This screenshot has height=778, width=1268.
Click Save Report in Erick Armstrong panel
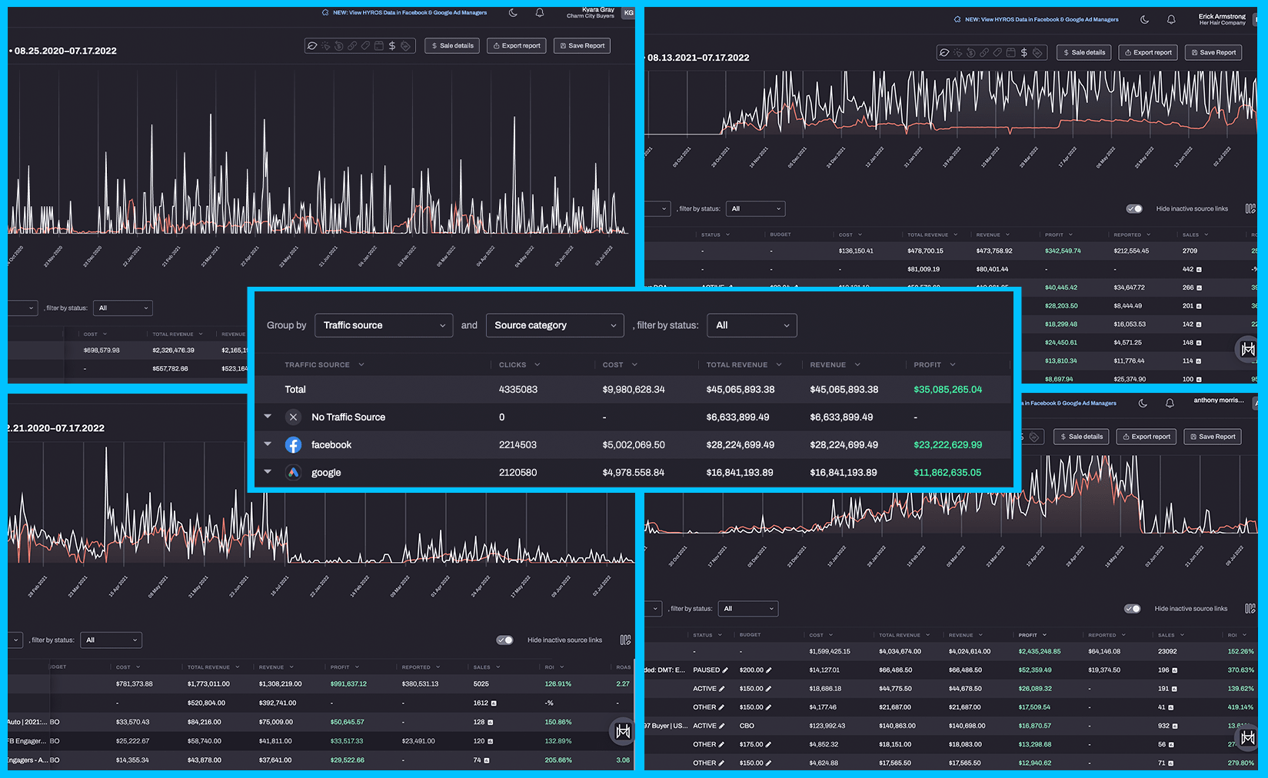point(1213,52)
